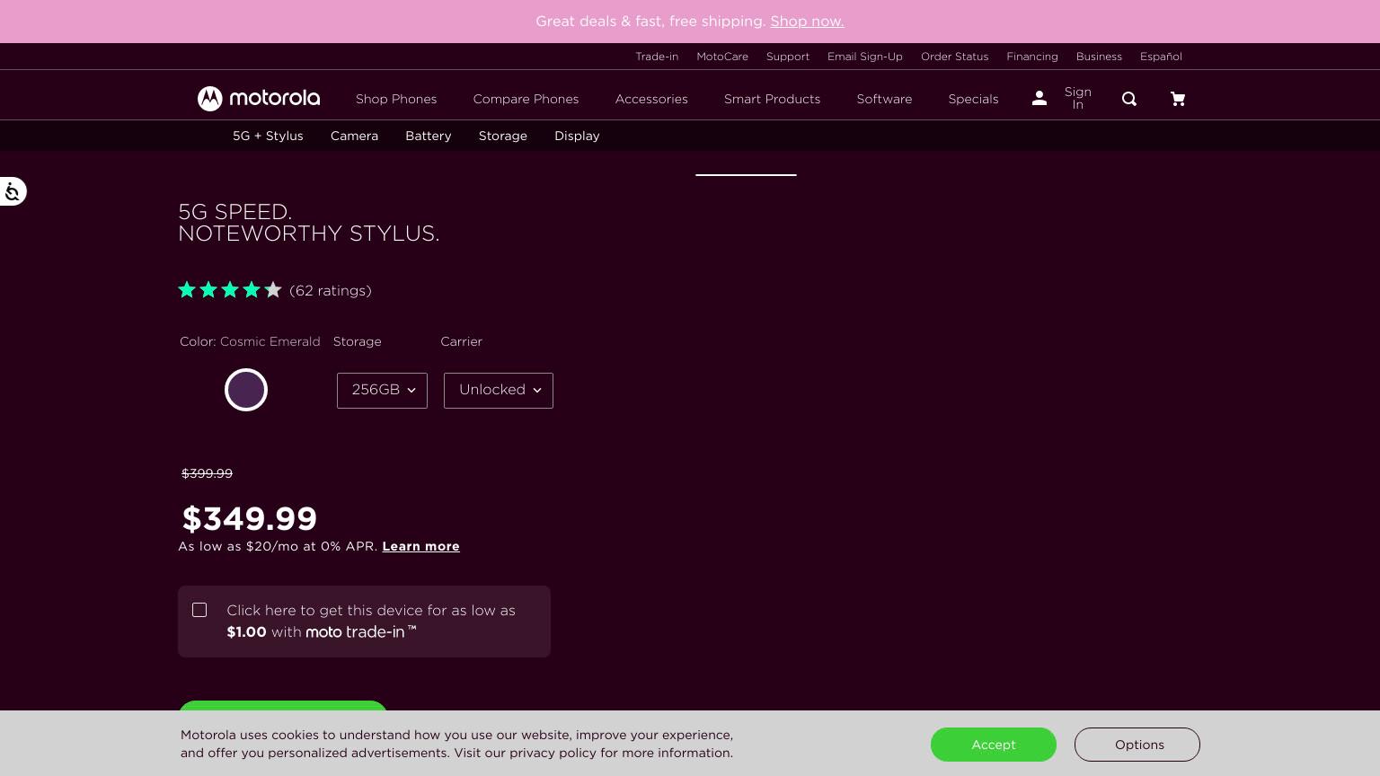Image resolution: width=1380 pixels, height=776 pixels.
Task: Jump to the Storage section
Action: point(503,136)
